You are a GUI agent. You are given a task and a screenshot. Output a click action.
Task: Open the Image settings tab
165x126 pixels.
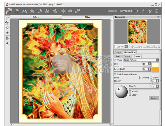pyautogui.click(x=118, y=52)
